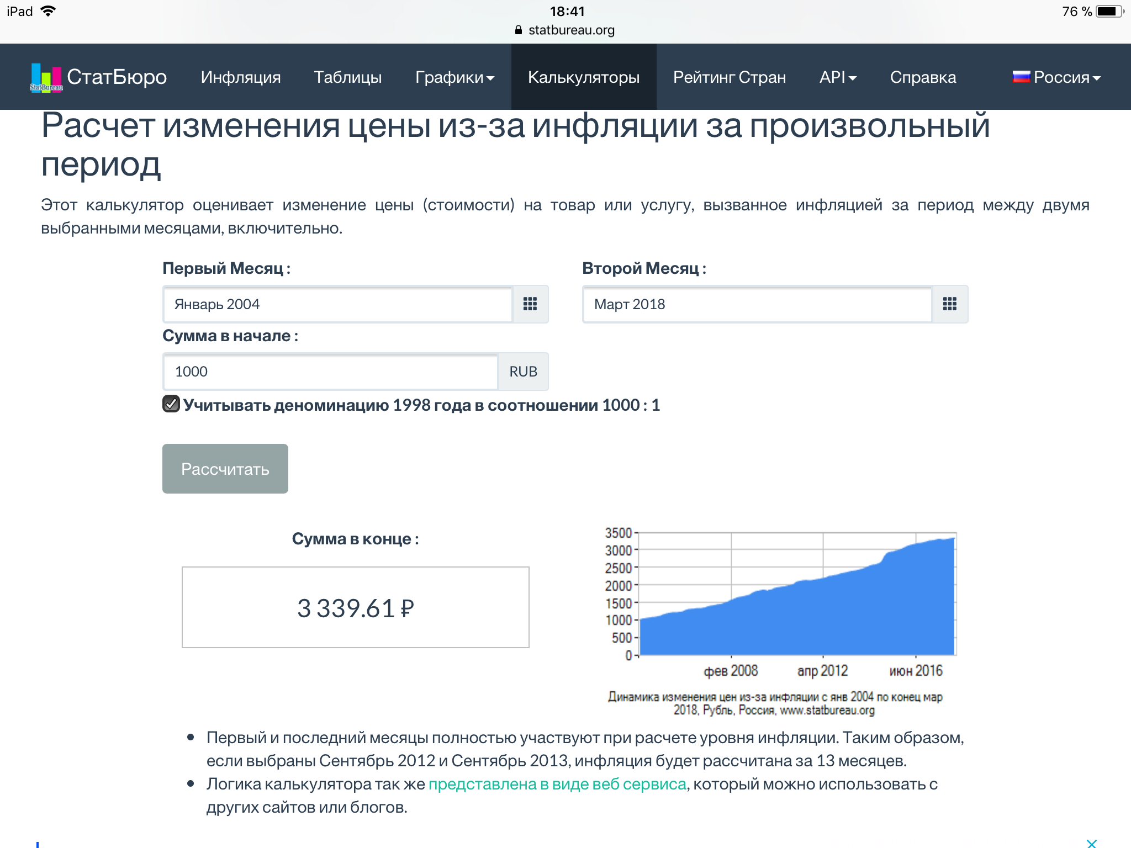
Task: Click the 'апр 2012' chart axis label
Action: tap(822, 671)
